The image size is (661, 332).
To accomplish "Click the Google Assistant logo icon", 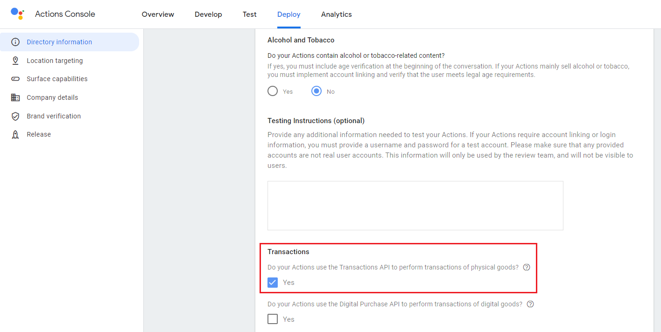I will (x=17, y=14).
